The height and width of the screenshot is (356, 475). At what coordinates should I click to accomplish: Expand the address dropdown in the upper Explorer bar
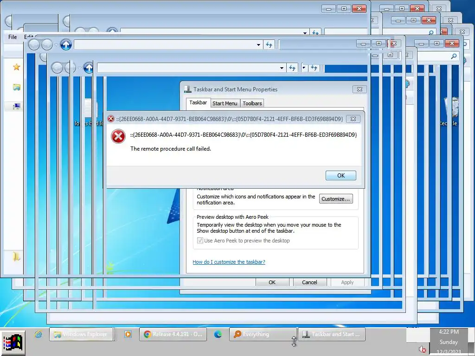(x=258, y=45)
